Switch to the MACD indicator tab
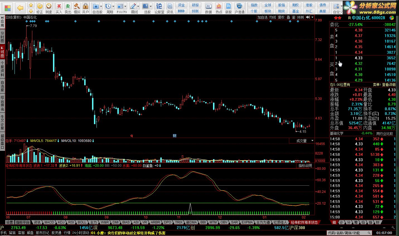The image size is (399, 236). [49, 222]
